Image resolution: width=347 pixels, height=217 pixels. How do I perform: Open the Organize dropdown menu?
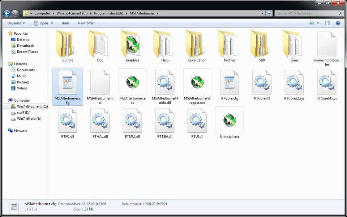[x=16, y=23]
